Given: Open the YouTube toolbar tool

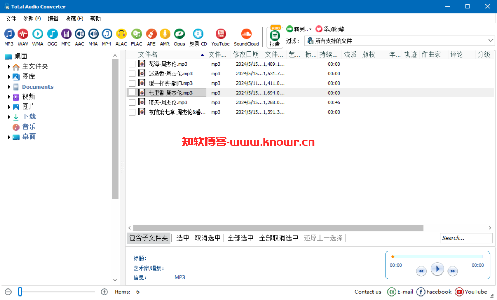Looking at the screenshot, I should coord(220,34).
